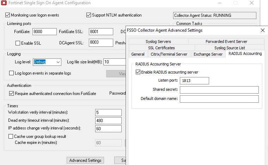This screenshot has width=268, height=165.
Task: Click the FortiGate SSL port field 8001
Action: 101,32
